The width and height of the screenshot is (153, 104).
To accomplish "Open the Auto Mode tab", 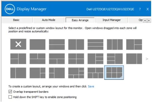I will [48, 20].
